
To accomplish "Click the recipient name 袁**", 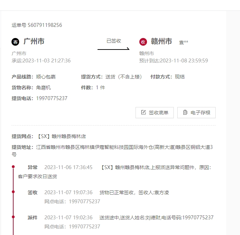I will 184,42.
